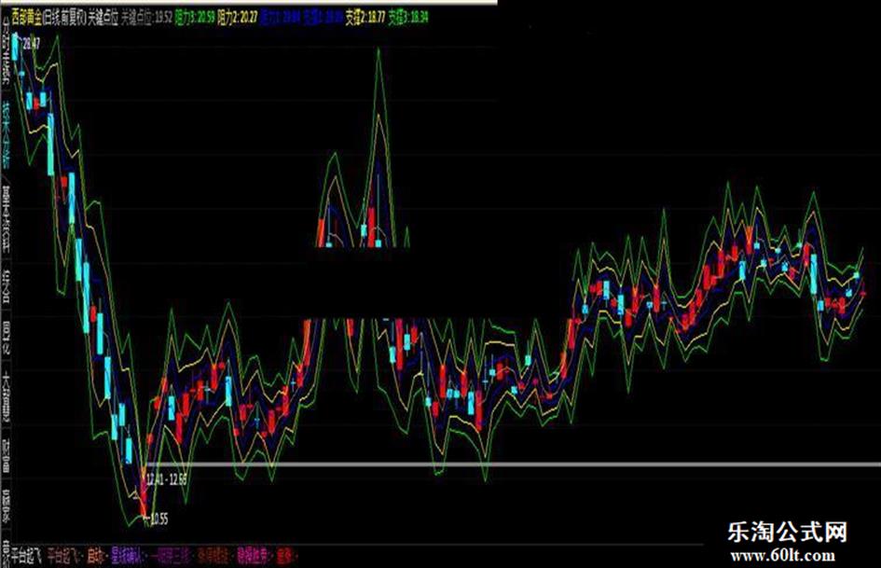881x568 pixels.
Task: Open the 技术分析 sidebar tab
Action: coord(7,132)
